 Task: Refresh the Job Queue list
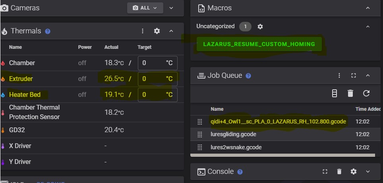366,93
